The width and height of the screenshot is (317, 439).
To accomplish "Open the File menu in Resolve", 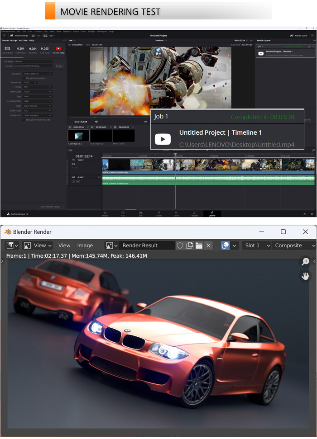I will tap(19, 31).
